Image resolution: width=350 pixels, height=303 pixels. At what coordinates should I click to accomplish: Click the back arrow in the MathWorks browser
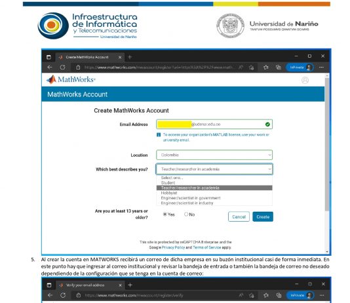50,67
